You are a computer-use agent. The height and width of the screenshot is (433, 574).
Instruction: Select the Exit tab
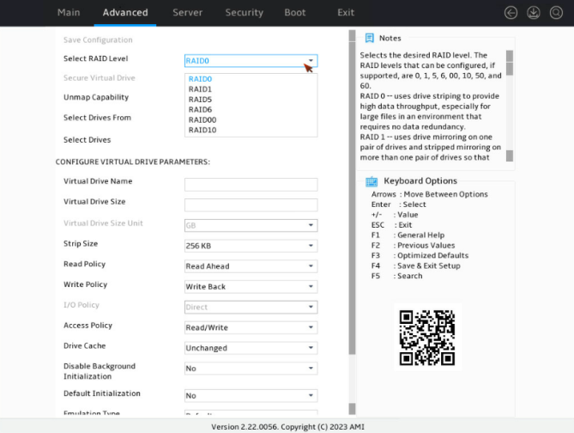tap(346, 13)
